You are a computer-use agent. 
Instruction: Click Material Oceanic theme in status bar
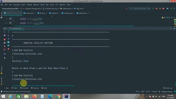167,92
